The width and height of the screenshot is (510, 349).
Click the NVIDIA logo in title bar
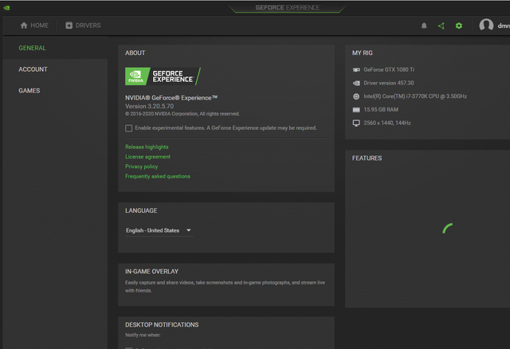(6, 8)
